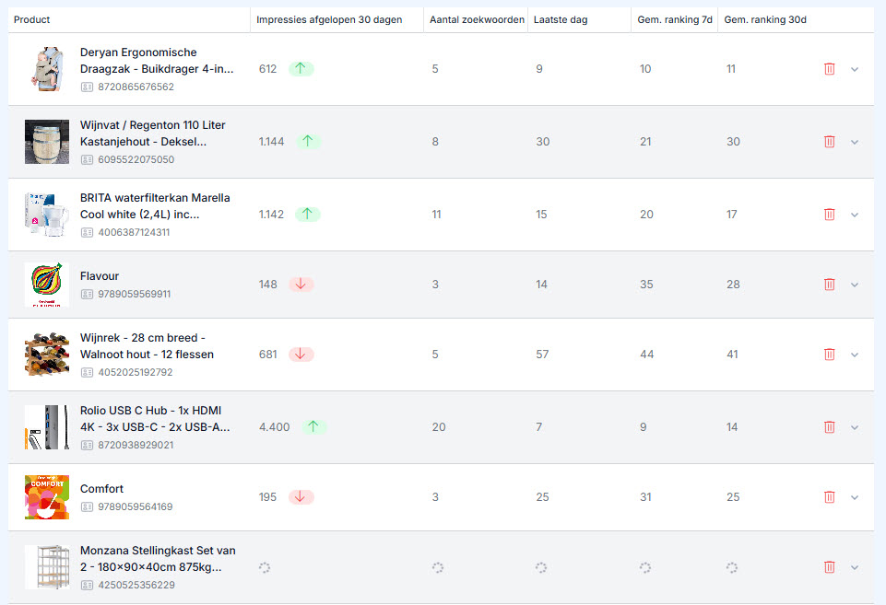This screenshot has height=605, width=886.
Task: Click trash icon for Comfort product
Action: [x=829, y=497]
